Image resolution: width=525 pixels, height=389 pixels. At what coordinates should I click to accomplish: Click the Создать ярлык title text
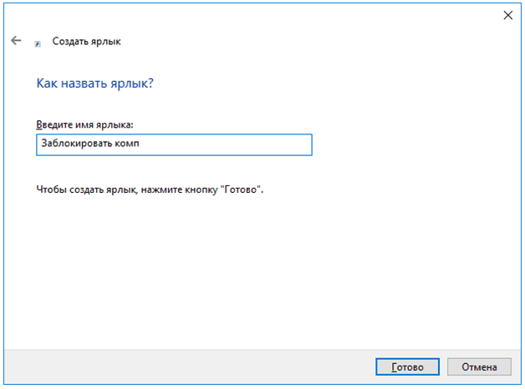click(86, 42)
